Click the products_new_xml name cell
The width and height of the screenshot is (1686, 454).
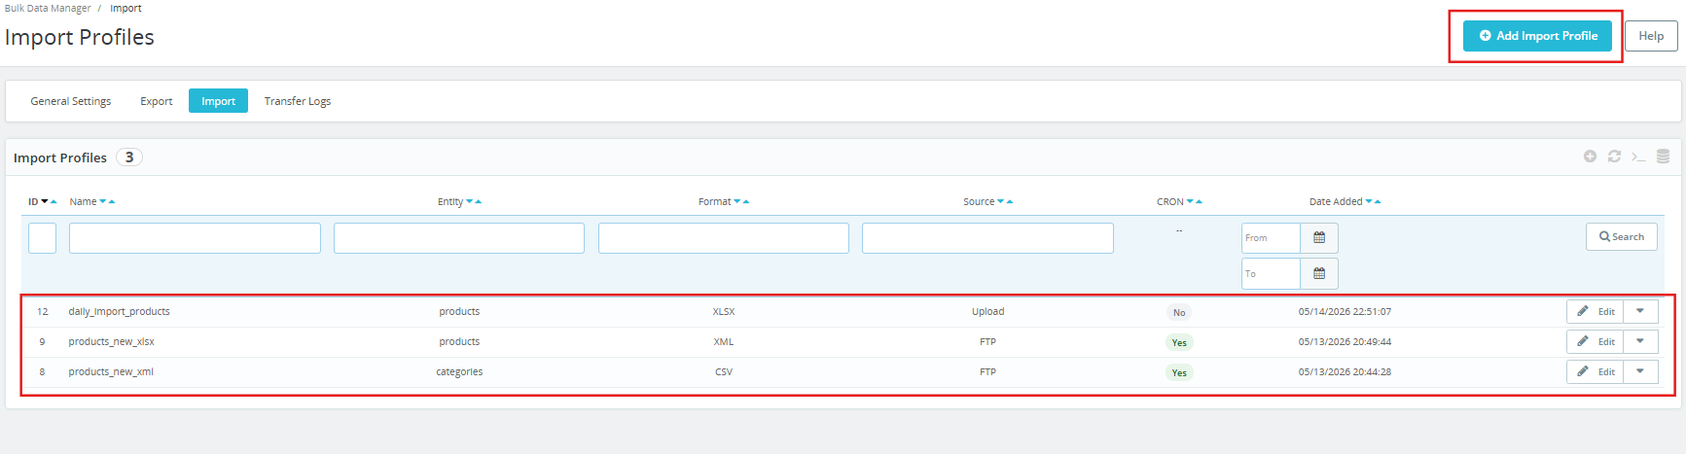pos(111,372)
